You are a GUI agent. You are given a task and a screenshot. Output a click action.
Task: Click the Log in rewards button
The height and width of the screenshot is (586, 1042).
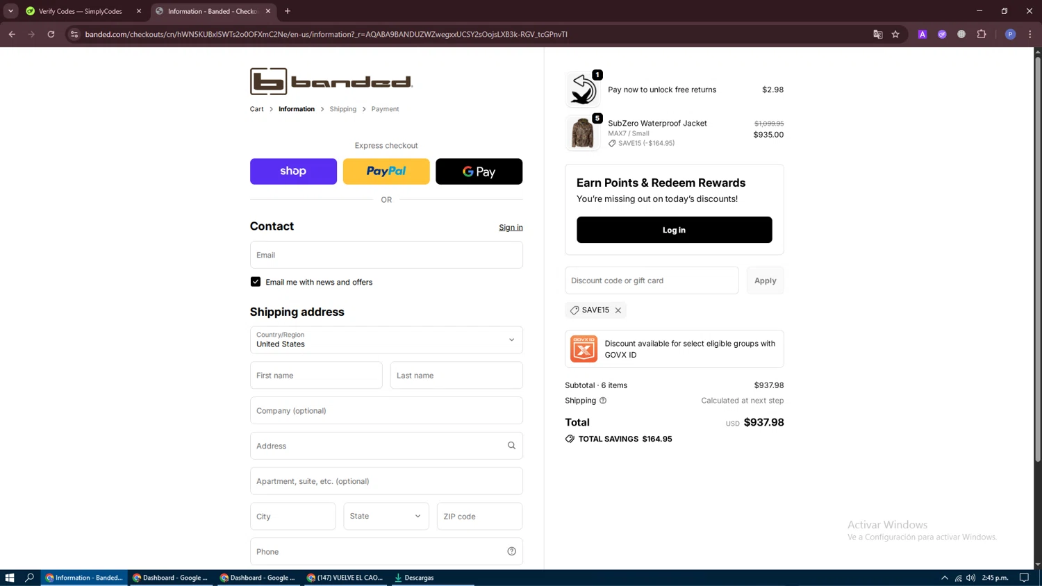(674, 230)
